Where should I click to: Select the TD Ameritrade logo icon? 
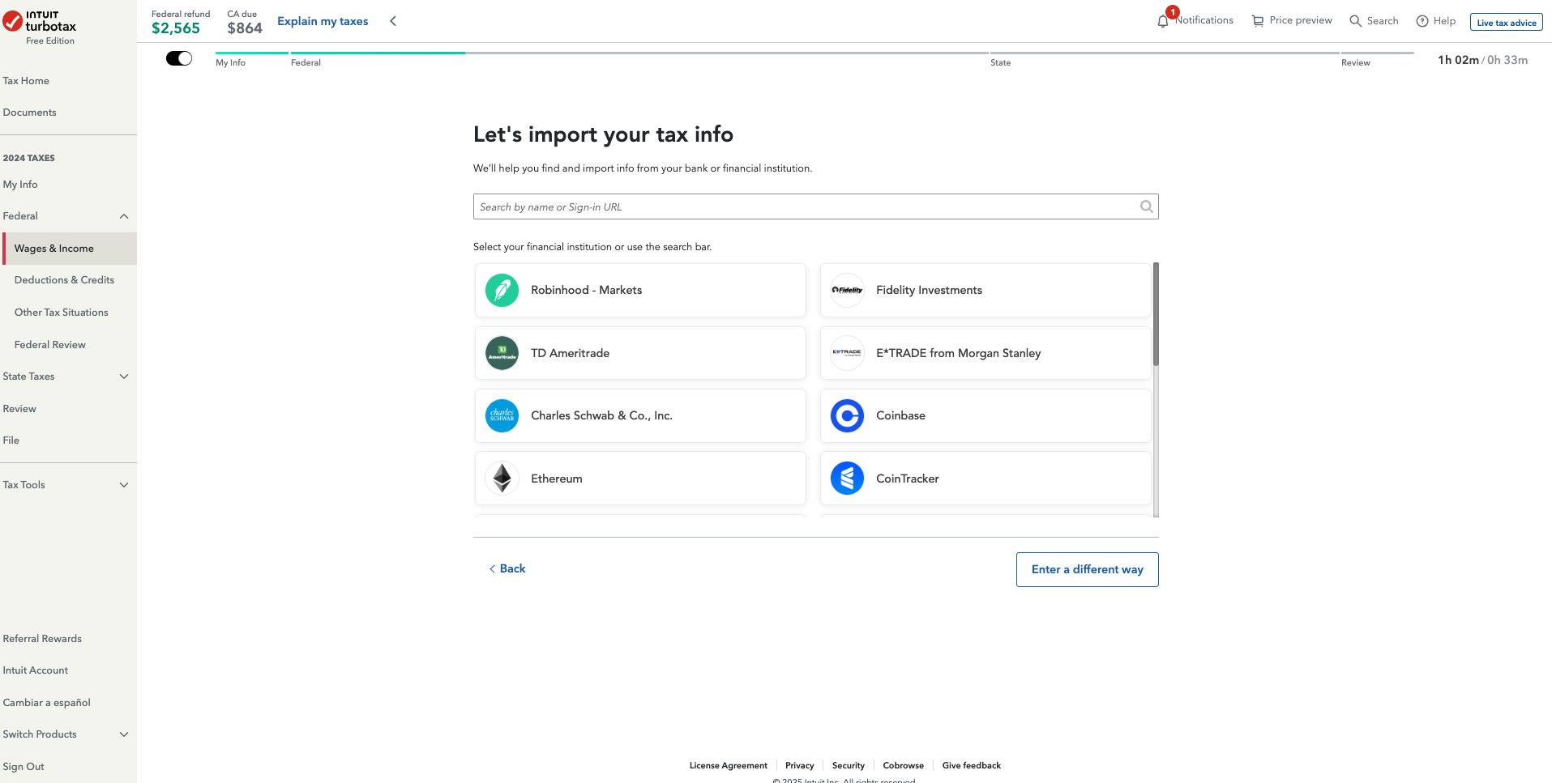[x=502, y=353]
